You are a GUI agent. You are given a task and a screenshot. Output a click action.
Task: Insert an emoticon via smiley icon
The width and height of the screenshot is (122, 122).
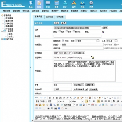pyautogui.click(x=43, y=105)
